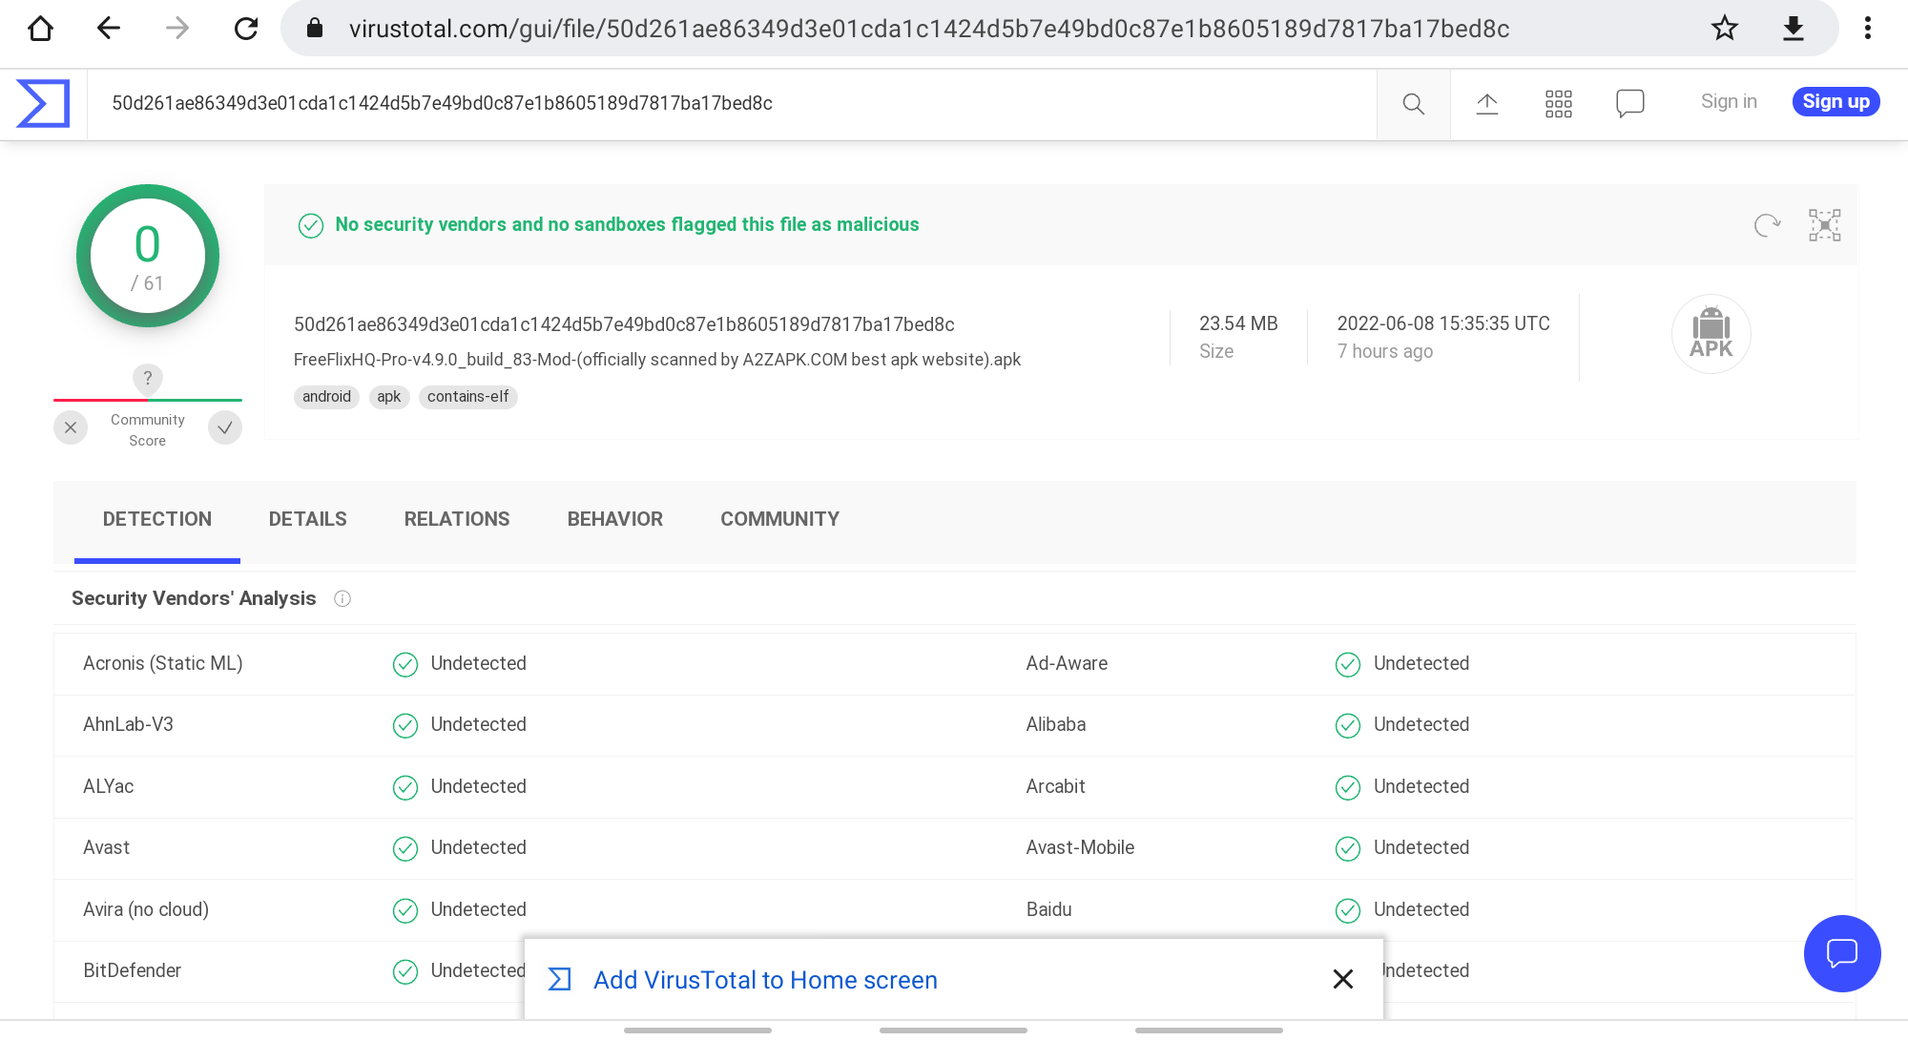1908x1041 pixels.
Task: Open the upload file icon
Action: click(x=1486, y=104)
